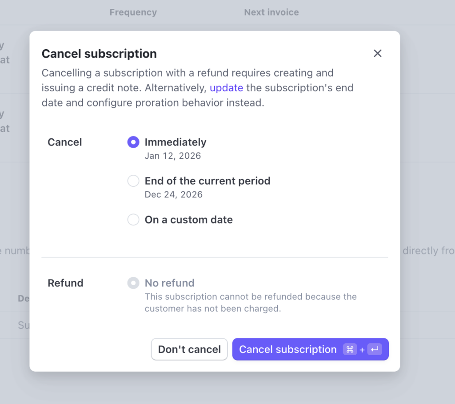Click the Enter key symbol in shortcut hint
Image resolution: width=455 pixels, height=404 pixels.
pyautogui.click(x=375, y=349)
